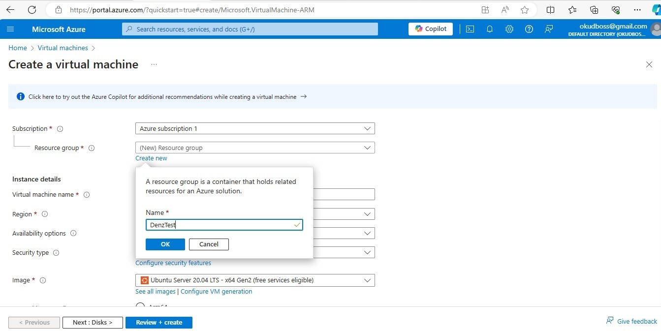Open the See all images link
Screen dimensions: 661x331
click(156, 292)
